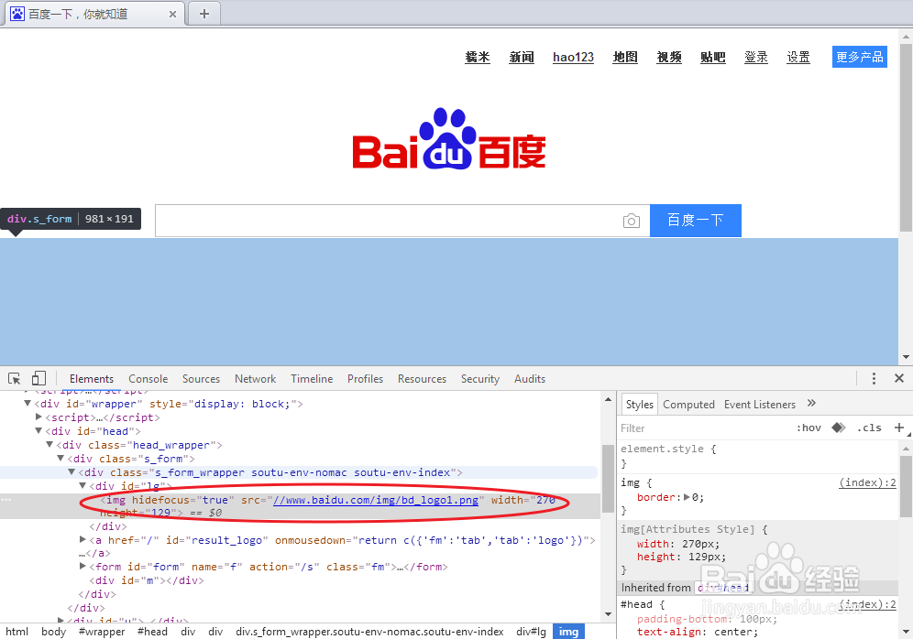Open the 贴吧 link

pyautogui.click(x=712, y=57)
